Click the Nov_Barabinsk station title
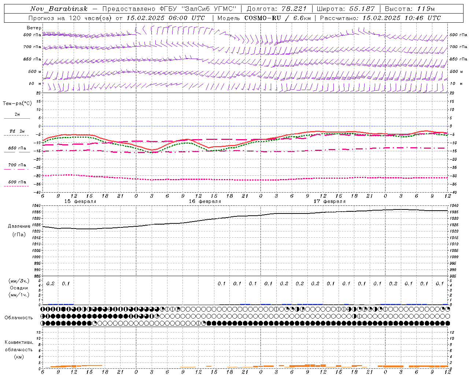The width and height of the screenshot is (469, 375). (x=59, y=9)
